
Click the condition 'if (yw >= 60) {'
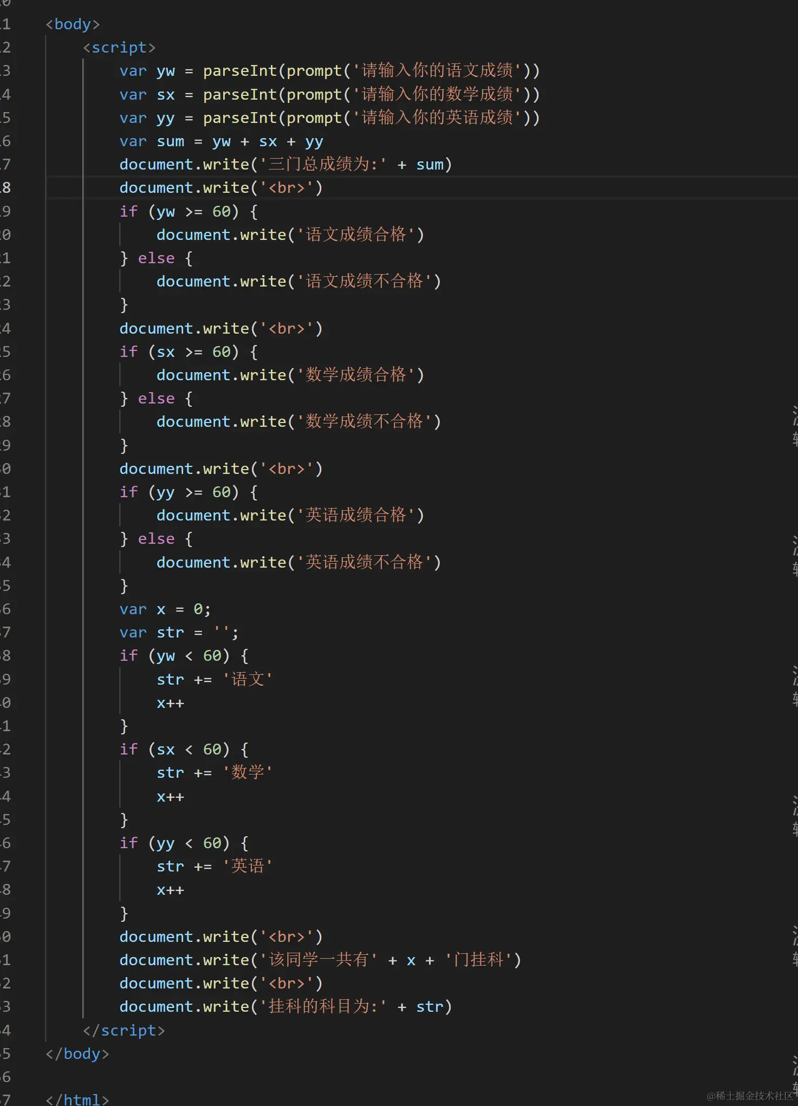click(x=189, y=211)
